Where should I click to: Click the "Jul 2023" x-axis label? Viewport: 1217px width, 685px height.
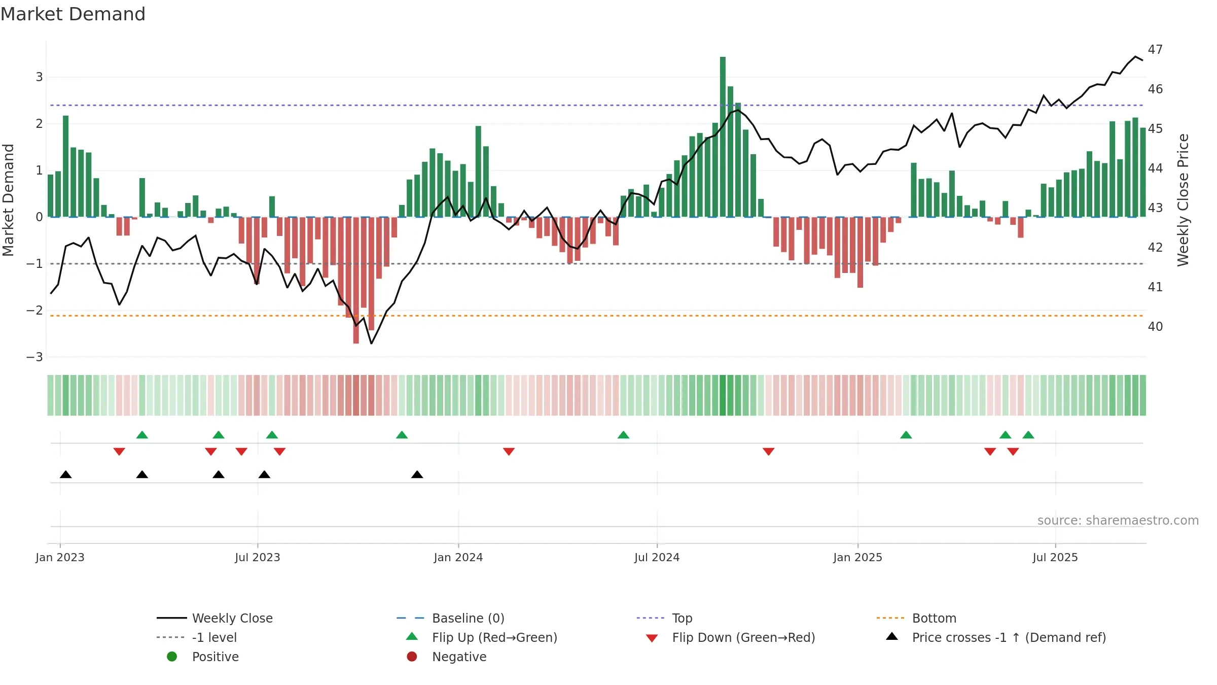(258, 558)
